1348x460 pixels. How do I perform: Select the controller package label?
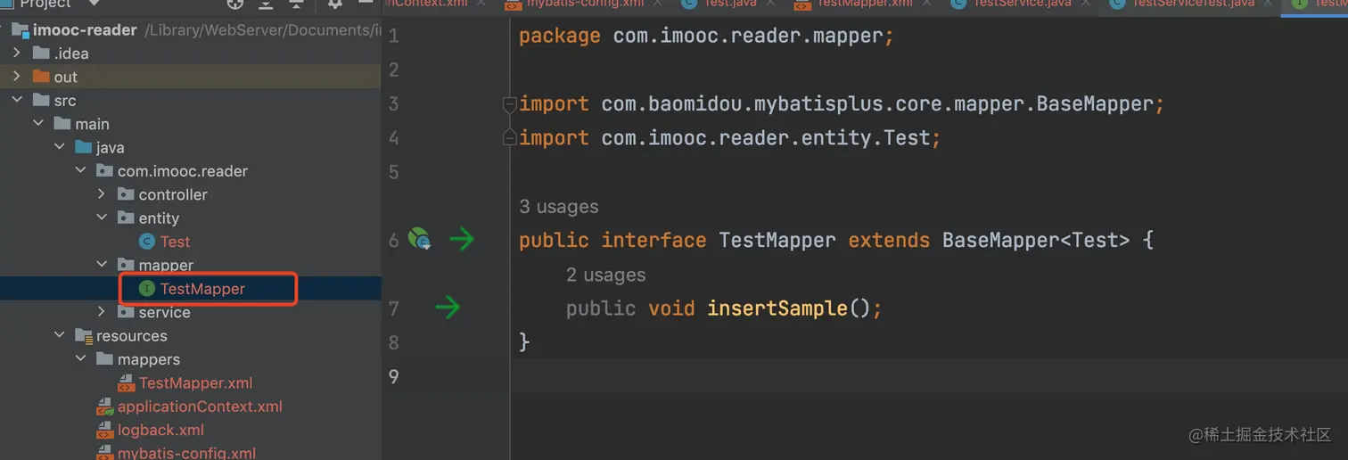click(x=173, y=194)
